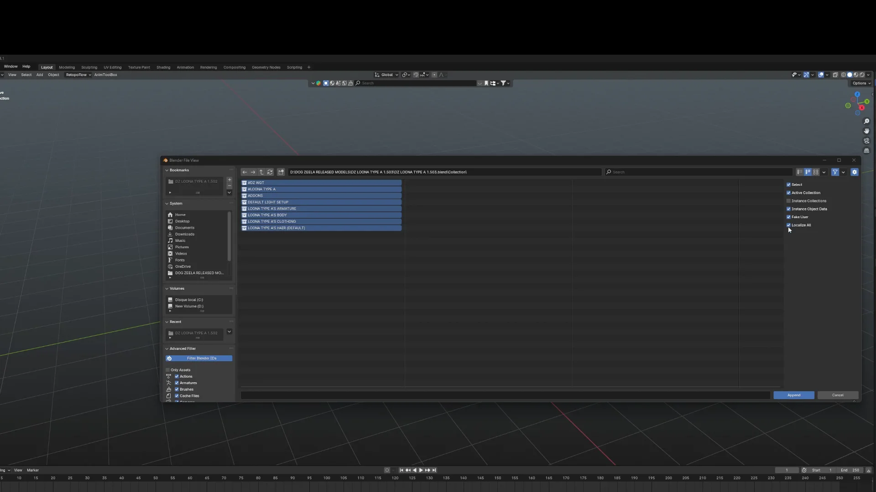Switch to Shading workspace tab
This screenshot has height=492, width=876.
(163, 67)
